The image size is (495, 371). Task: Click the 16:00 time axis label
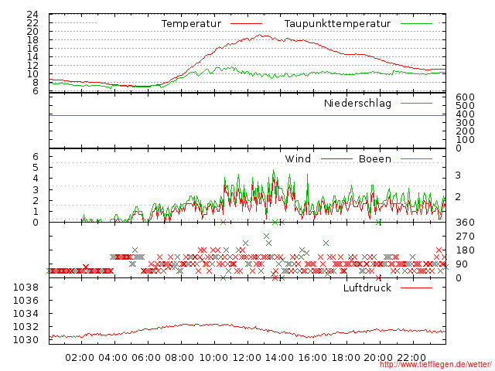click(x=312, y=358)
